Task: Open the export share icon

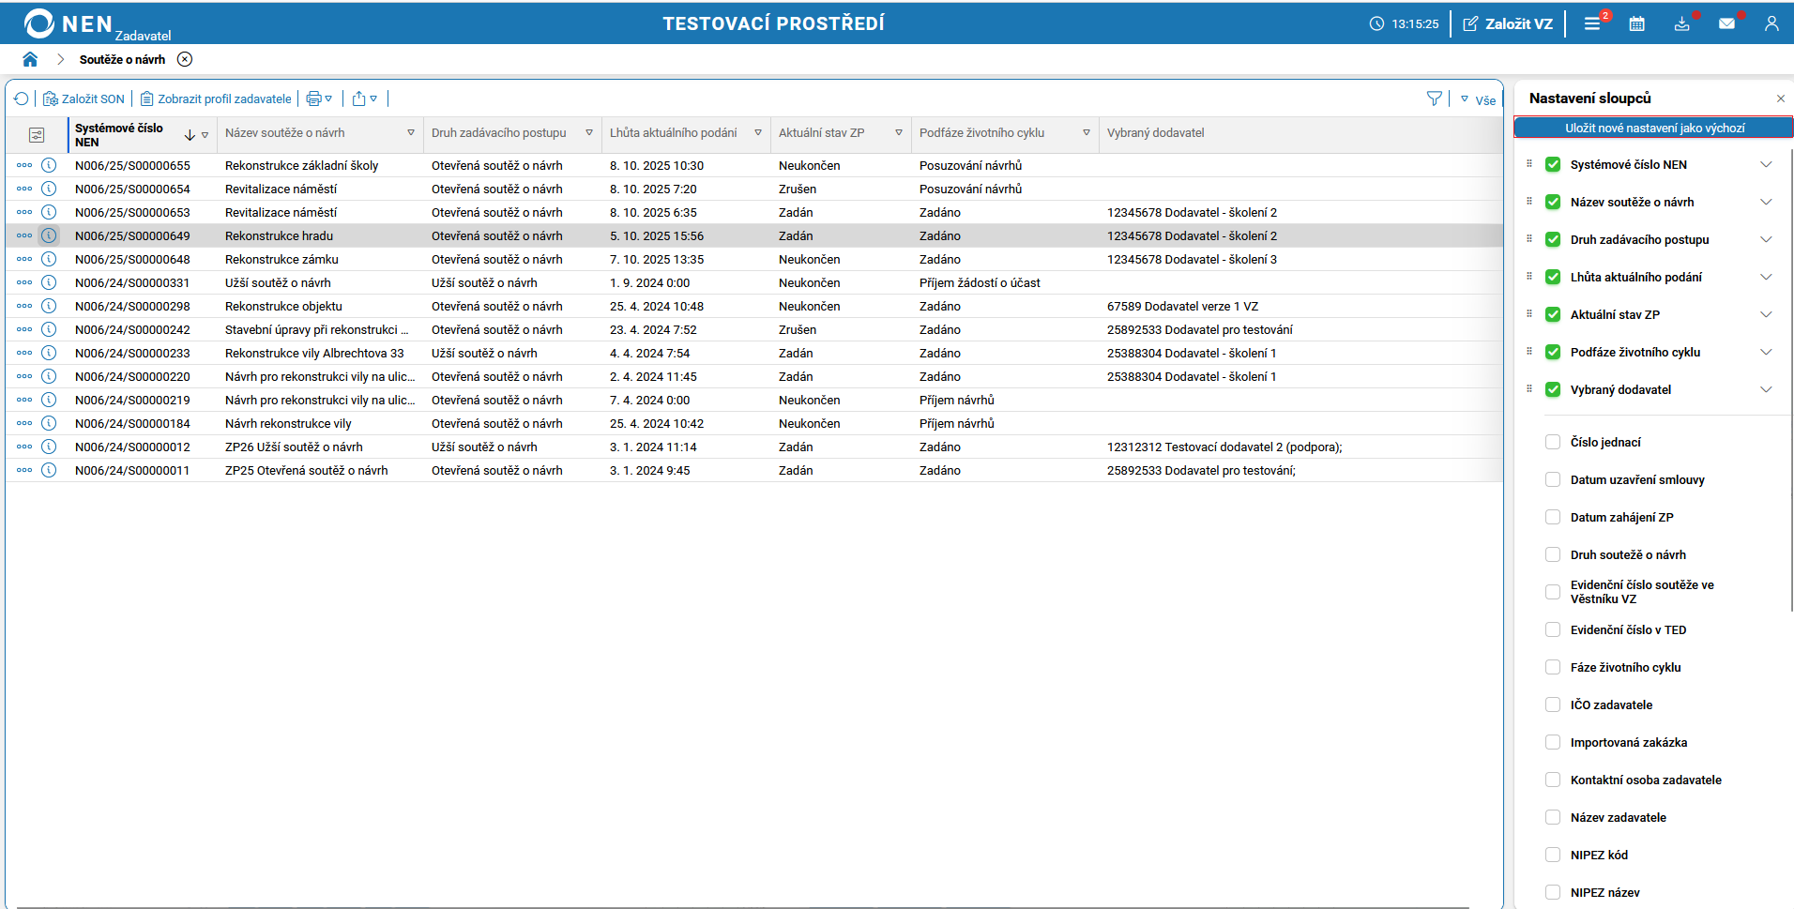Action: (365, 98)
